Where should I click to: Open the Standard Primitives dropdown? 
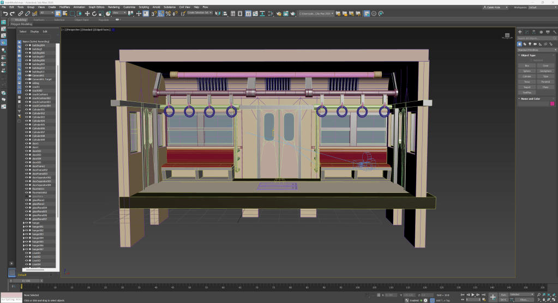(536, 50)
